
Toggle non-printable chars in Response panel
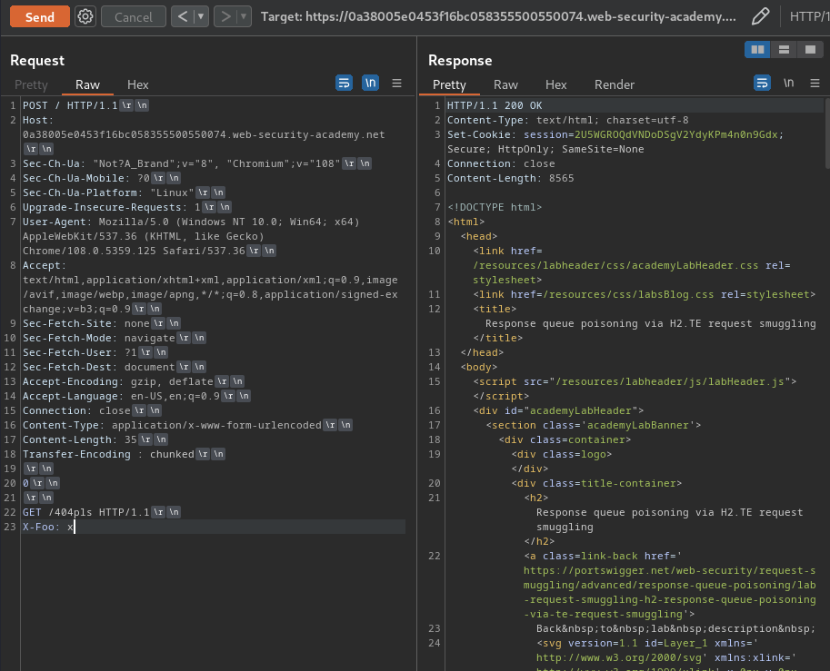click(789, 83)
